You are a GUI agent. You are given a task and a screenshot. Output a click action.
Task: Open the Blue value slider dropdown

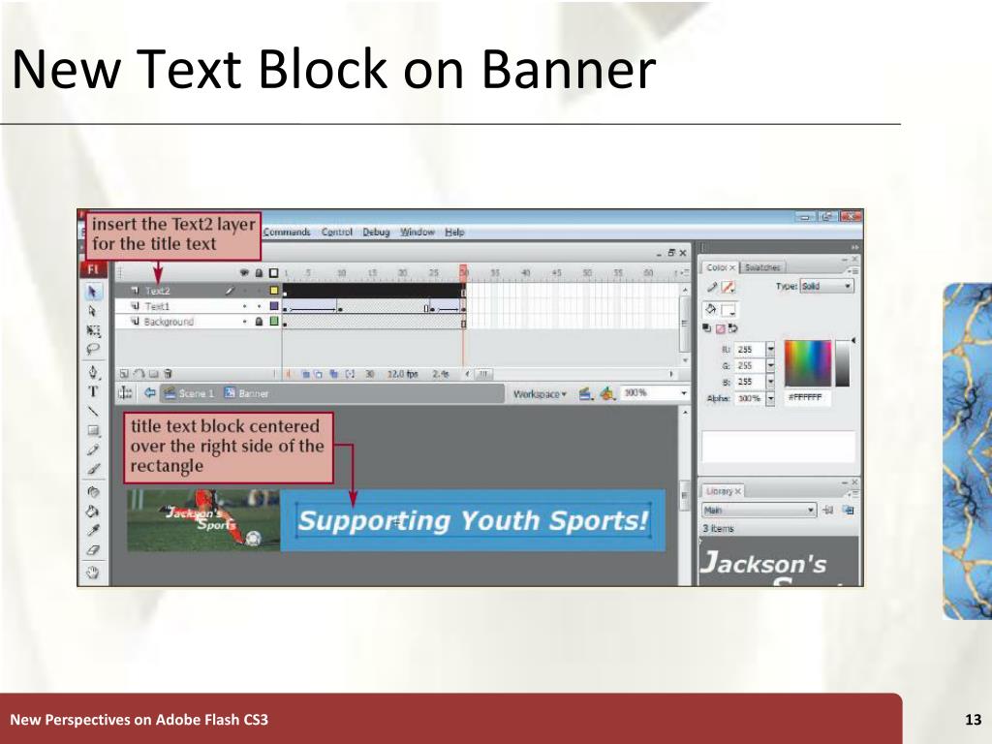tap(770, 382)
